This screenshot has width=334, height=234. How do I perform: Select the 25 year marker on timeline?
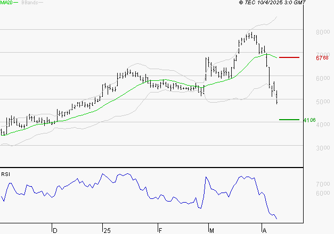point(107,230)
